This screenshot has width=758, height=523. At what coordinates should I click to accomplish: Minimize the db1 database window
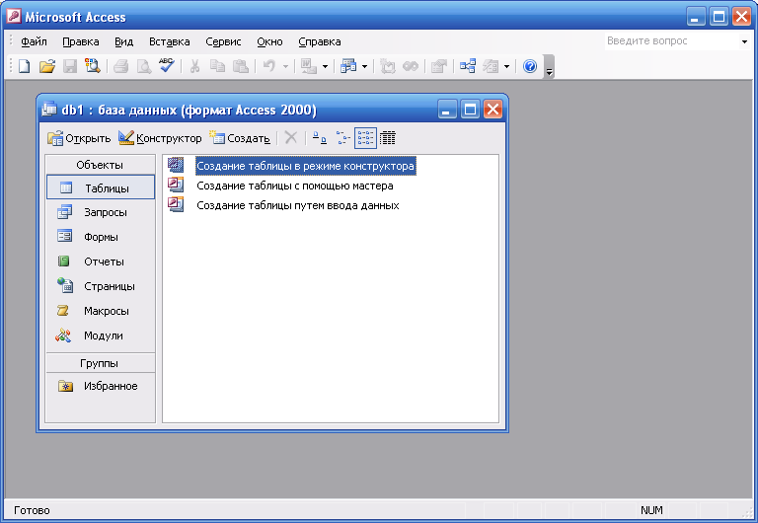click(447, 110)
